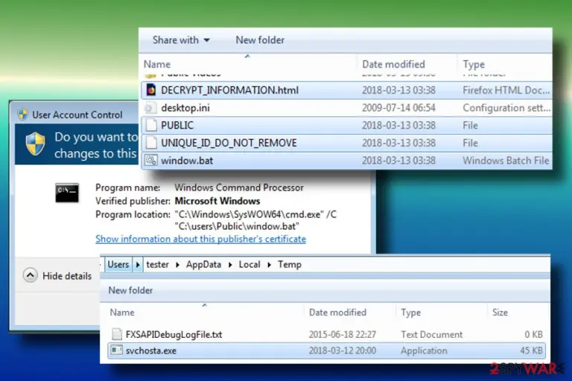Image resolution: width=572 pixels, height=381 pixels.
Task: Click the Command Processor cmd icon
Action: (67, 193)
